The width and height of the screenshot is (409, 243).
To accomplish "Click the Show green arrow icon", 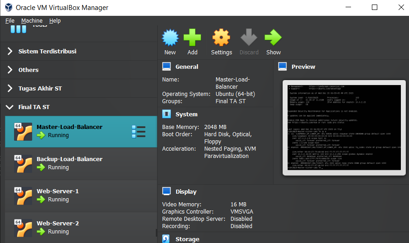I will pyautogui.click(x=273, y=38).
